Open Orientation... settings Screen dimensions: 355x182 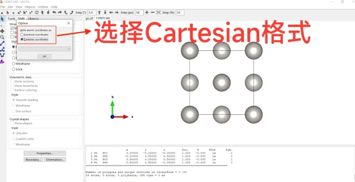55,160
